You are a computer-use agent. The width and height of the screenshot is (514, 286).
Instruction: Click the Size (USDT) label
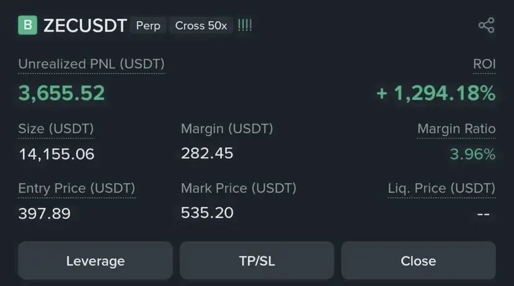56,129
